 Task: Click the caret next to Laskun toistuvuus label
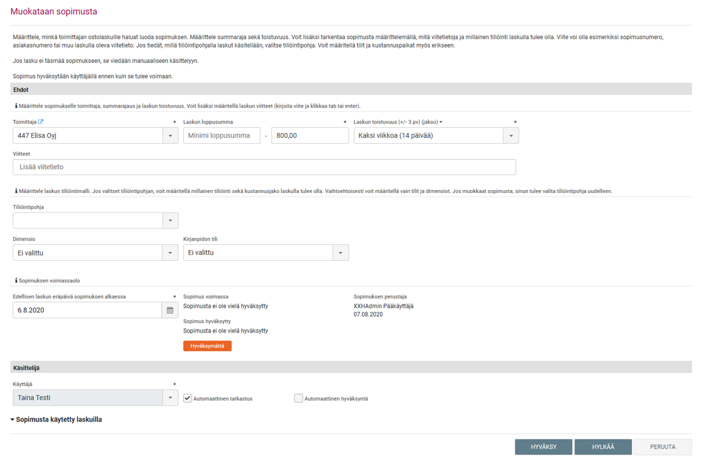(x=441, y=122)
